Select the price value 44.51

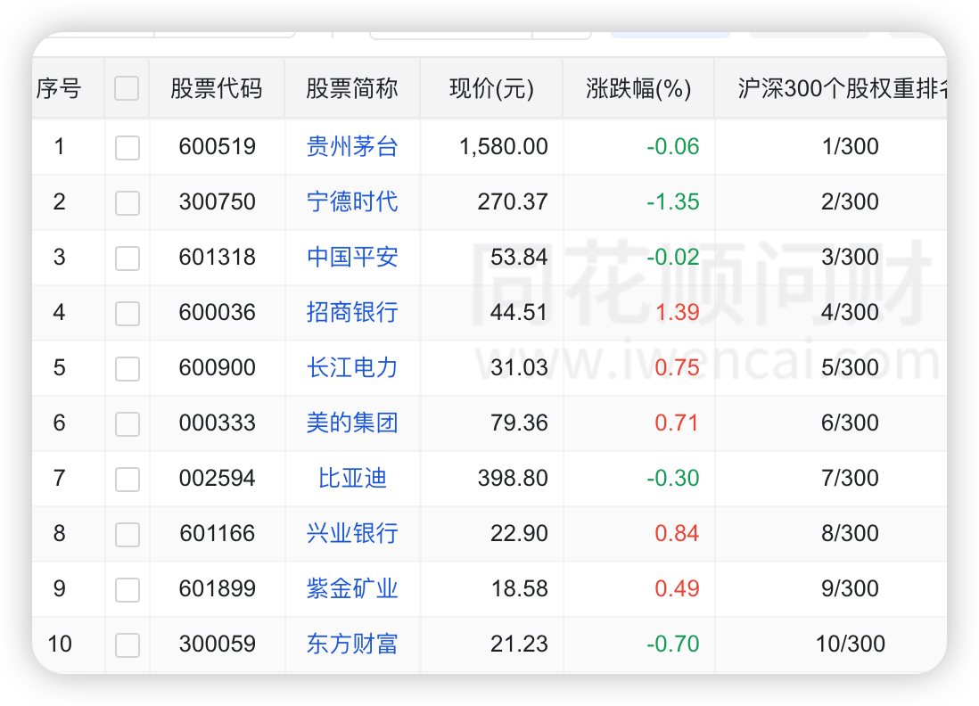tap(519, 312)
